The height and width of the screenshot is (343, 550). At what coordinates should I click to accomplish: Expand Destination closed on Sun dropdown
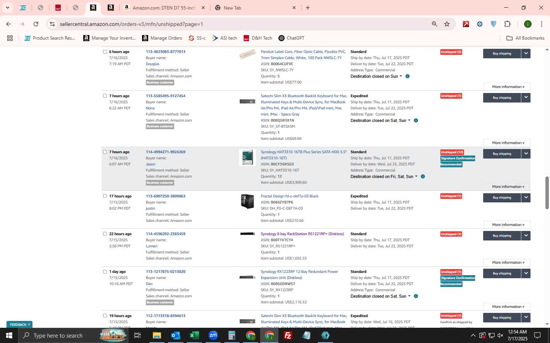[376, 76]
